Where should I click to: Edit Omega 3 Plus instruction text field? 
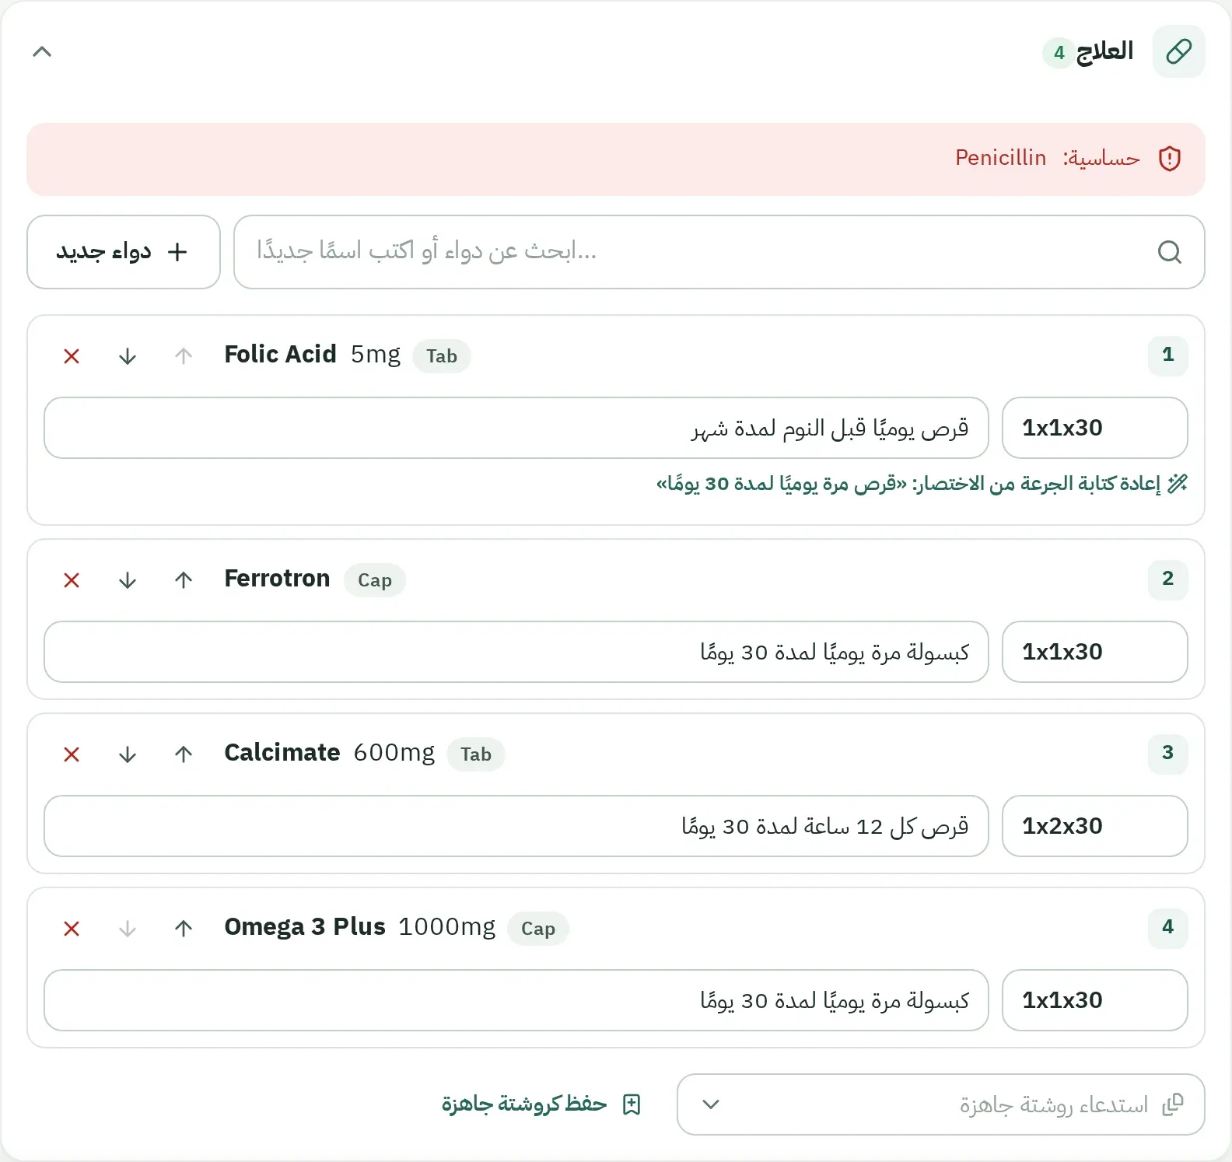516,1000
